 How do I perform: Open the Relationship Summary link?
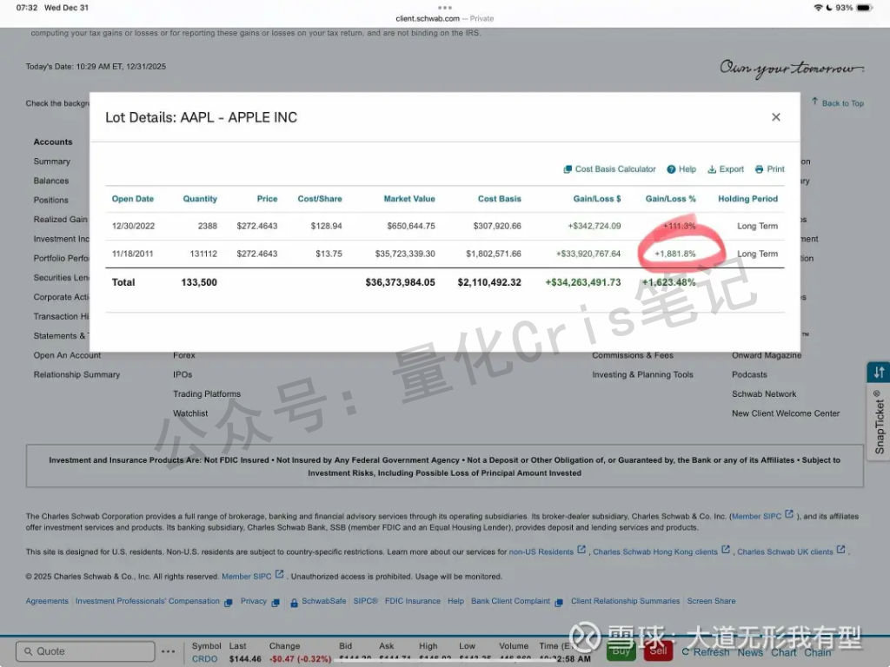click(76, 374)
